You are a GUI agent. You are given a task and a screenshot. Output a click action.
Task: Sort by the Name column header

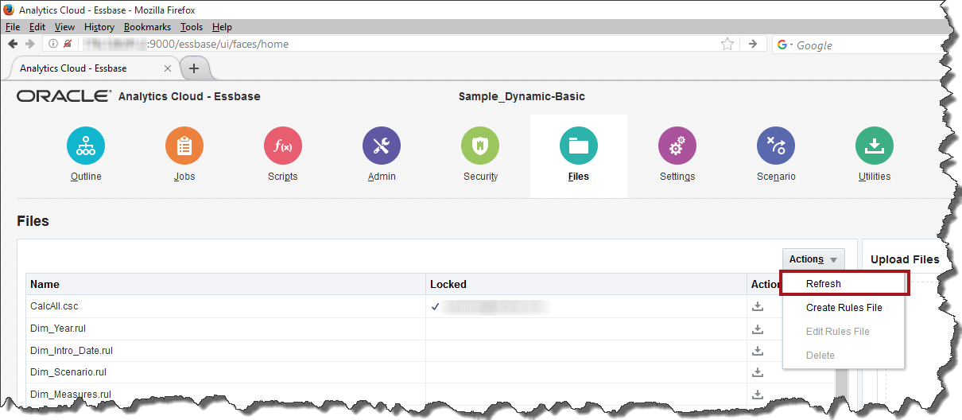point(227,284)
